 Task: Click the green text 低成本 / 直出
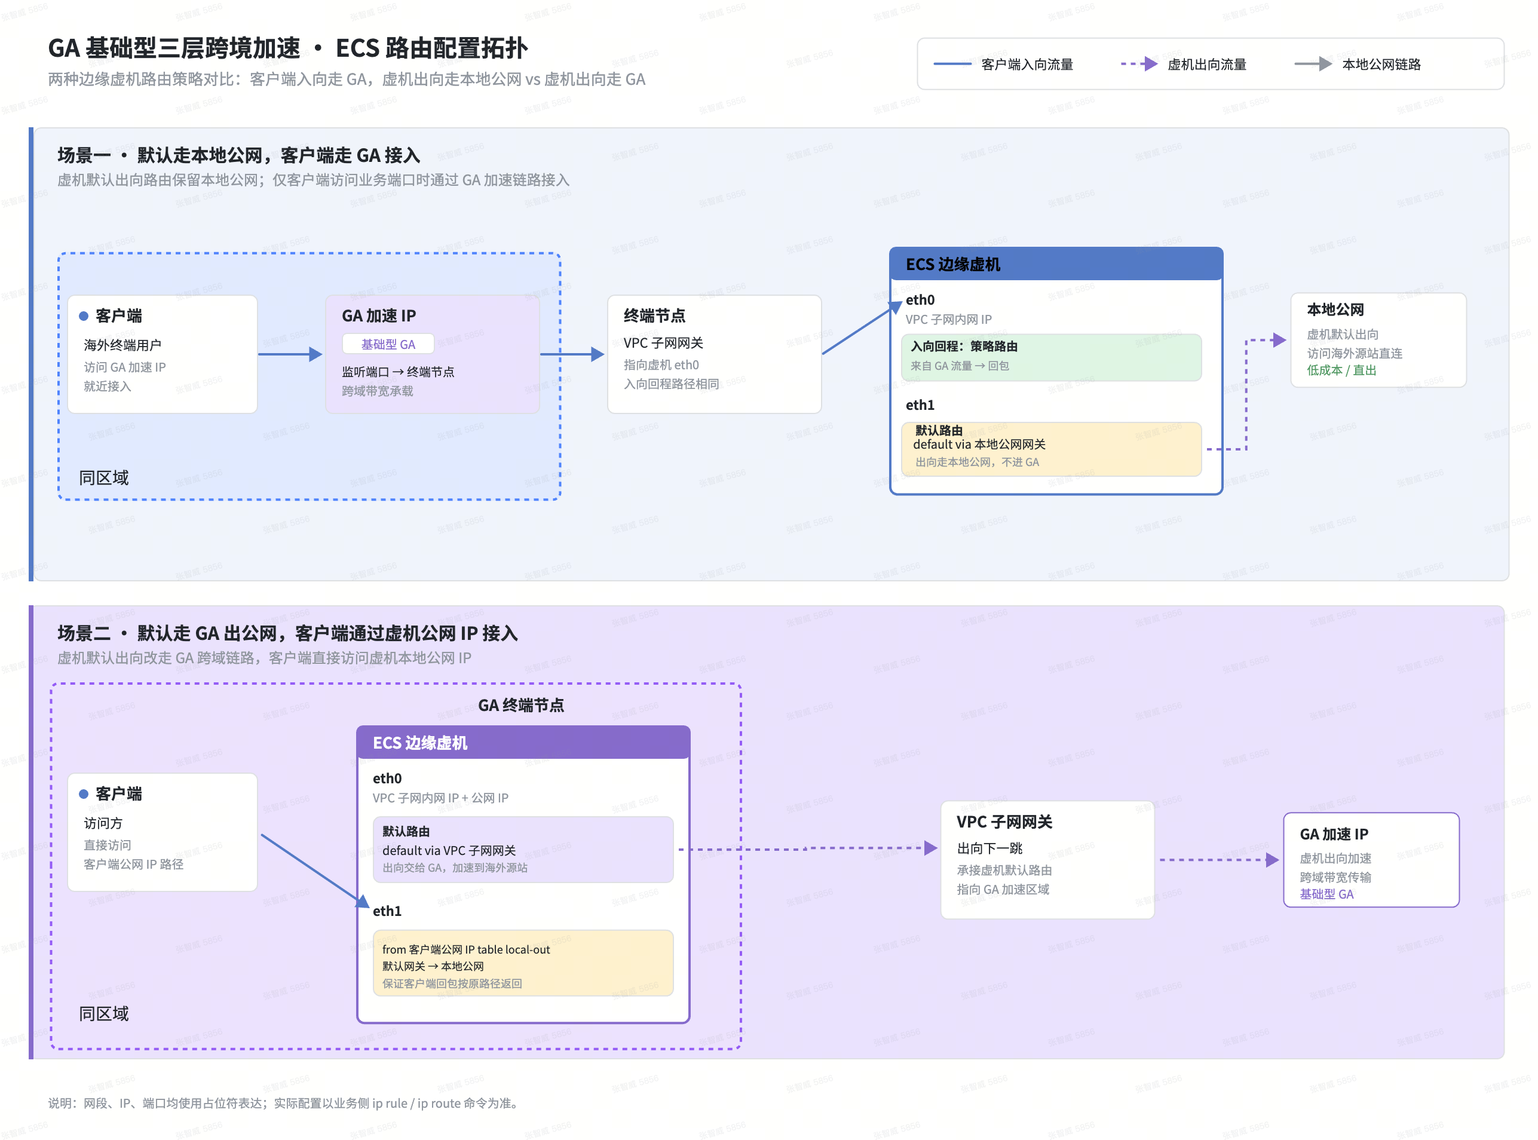coord(1341,370)
